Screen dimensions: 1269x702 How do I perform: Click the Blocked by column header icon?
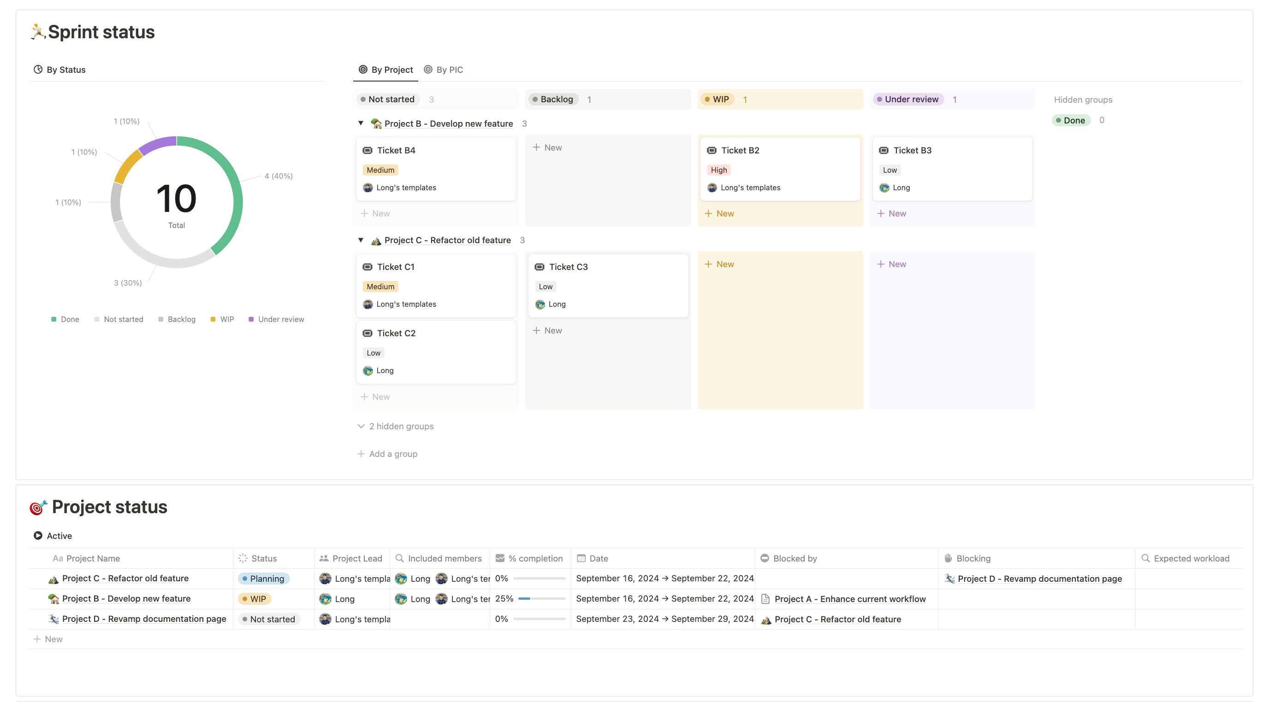pyautogui.click(x=765, y=558)
